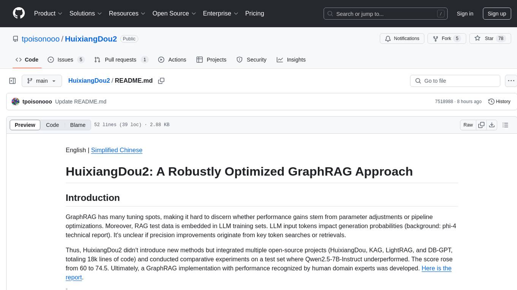517x290 pixels.
Task: Click the Sign up button
Action: (497, 14)
